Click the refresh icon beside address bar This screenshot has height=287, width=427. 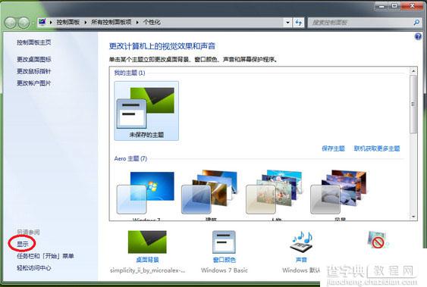299,23
